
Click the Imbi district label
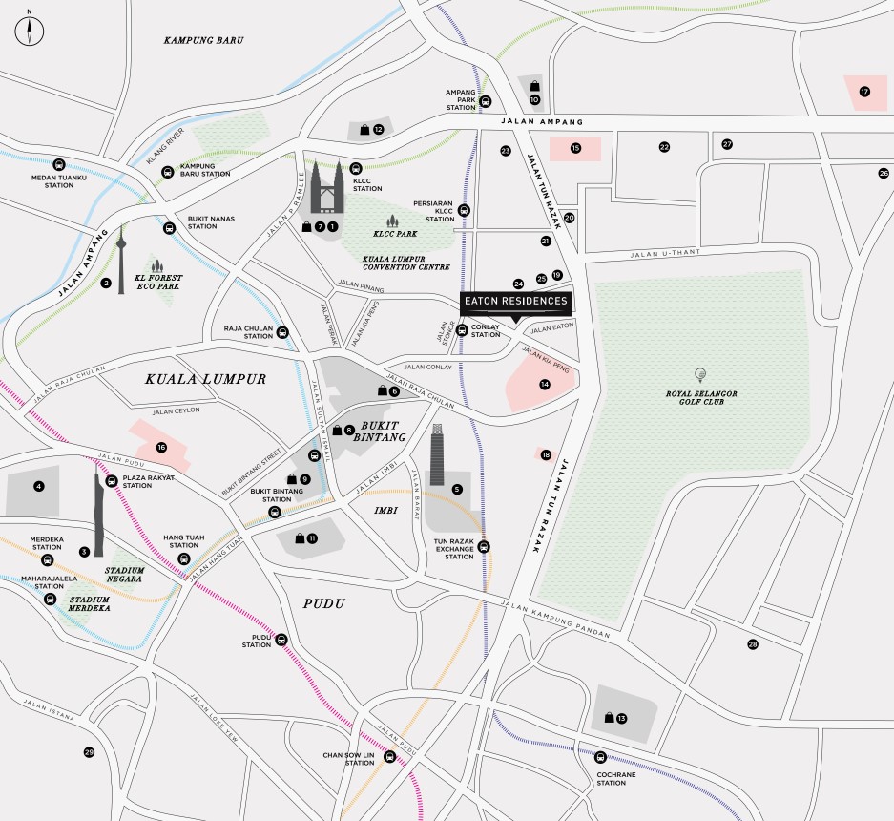point(386,511)
